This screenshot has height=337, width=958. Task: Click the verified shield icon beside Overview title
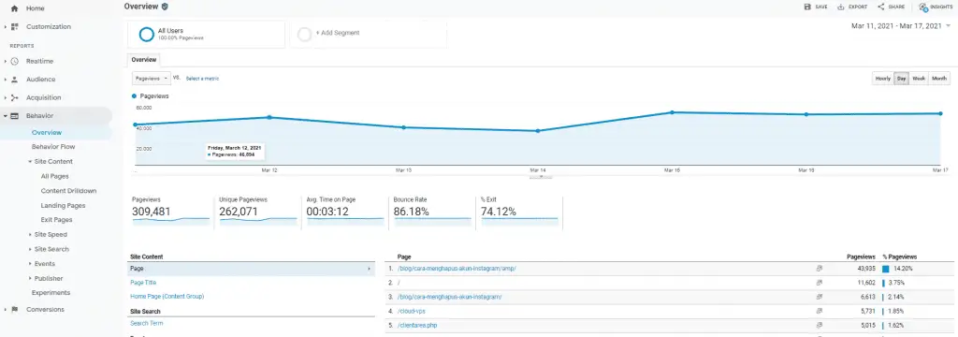(165, 7)
